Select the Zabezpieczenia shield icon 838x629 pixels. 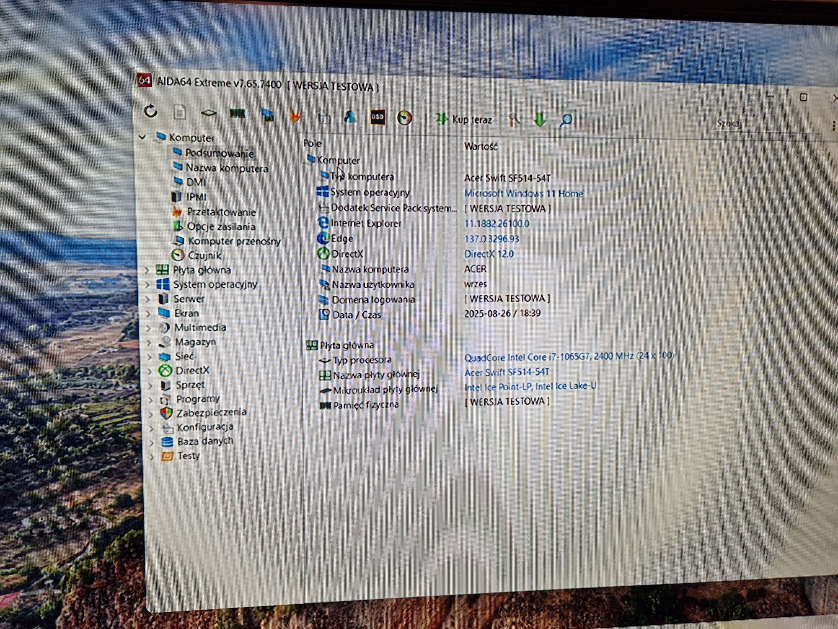pyautogui.click(x=166, y=413)
